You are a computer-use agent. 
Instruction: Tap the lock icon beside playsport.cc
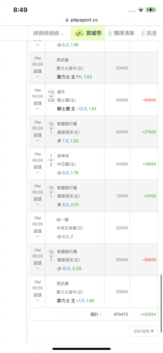click(x=67, y=20)
